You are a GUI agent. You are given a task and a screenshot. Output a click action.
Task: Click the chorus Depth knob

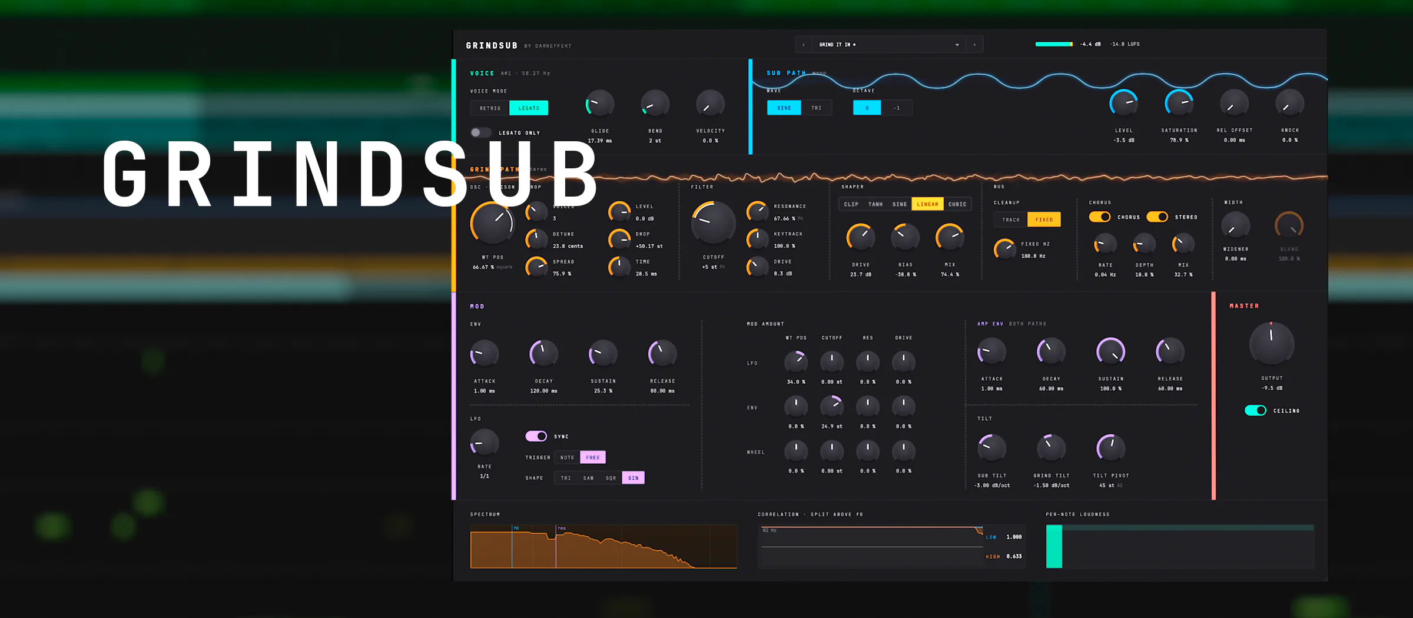click(x=1144, y=244)
